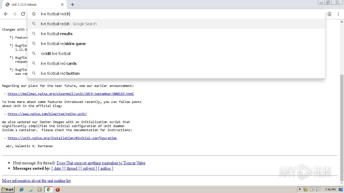Image resolution: width=344 pixels, height=193 pixels.
Task: Click the browser Forward arrow
Action: pos(15,14)
